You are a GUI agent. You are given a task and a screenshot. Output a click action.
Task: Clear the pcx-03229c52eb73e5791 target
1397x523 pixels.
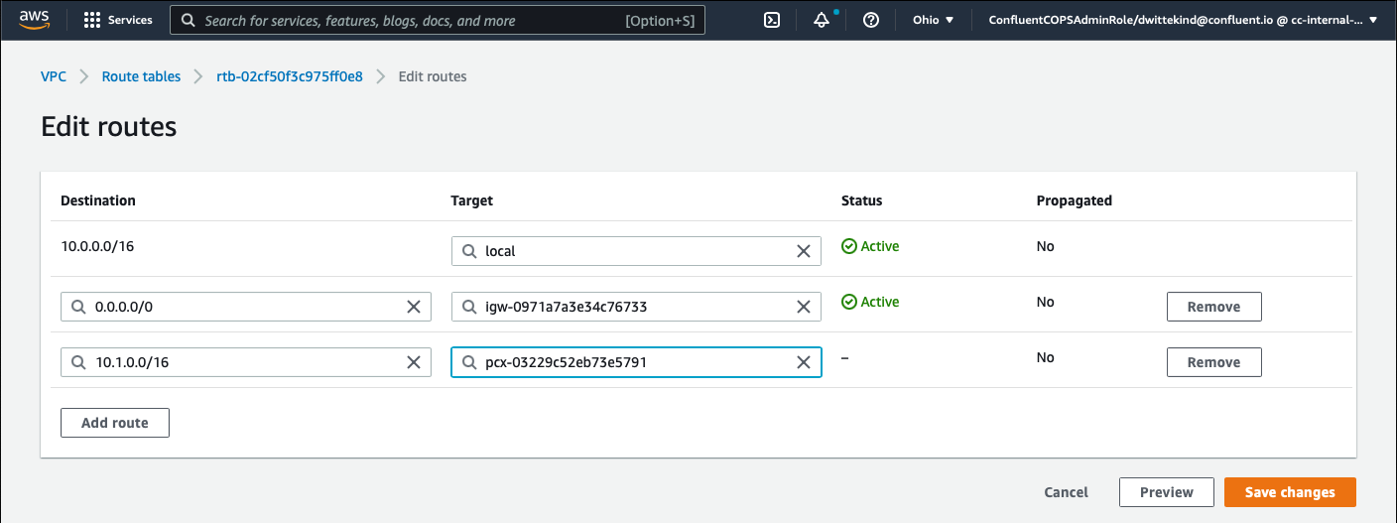(x=804, y=362)
